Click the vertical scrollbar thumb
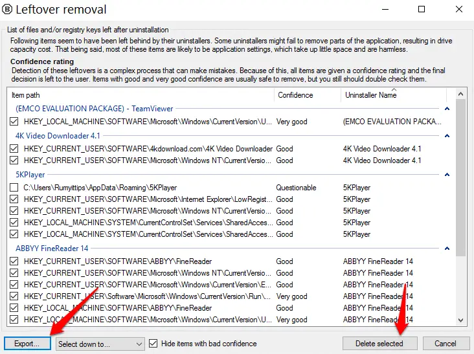This screenshot has height=354, width=474. [460, 177]
